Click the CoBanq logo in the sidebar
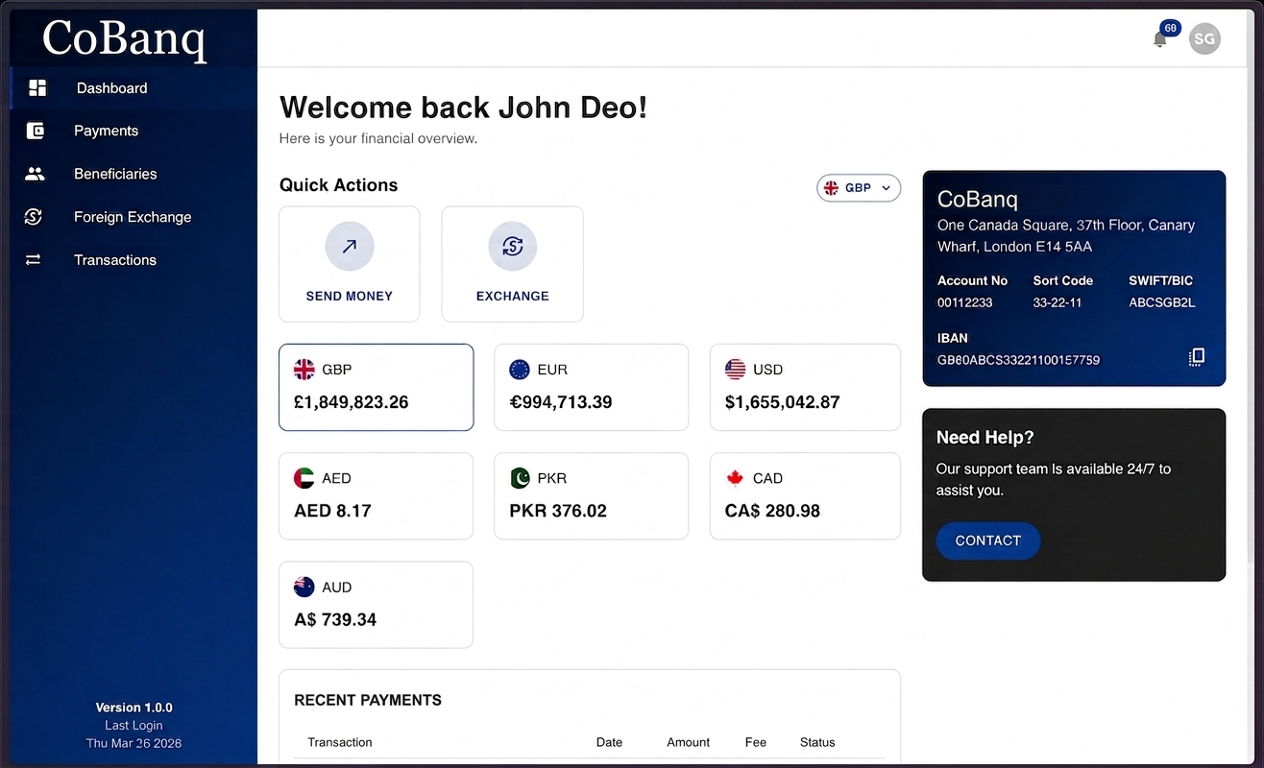This screenshot has height=768, width=1264. point(124,38)
